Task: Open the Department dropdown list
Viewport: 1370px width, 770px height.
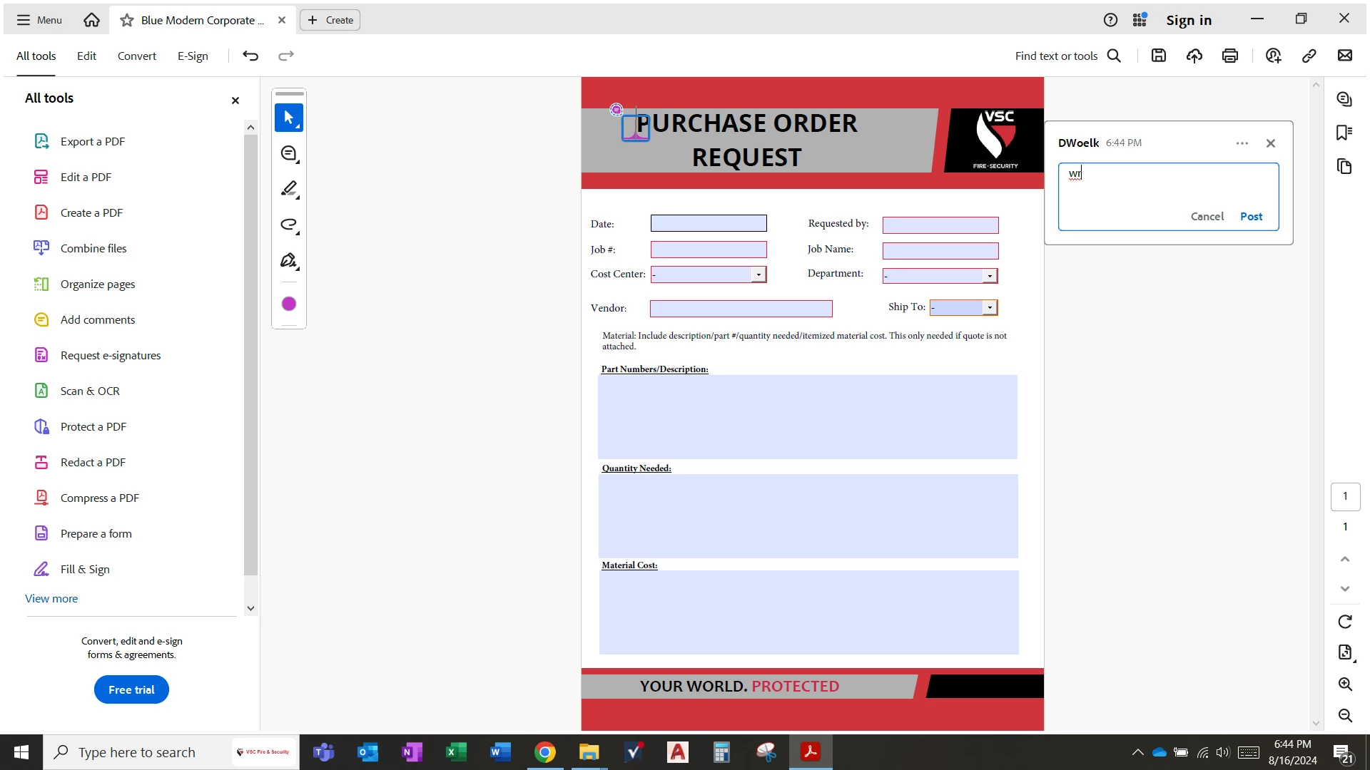Action: tap(990, 276)
